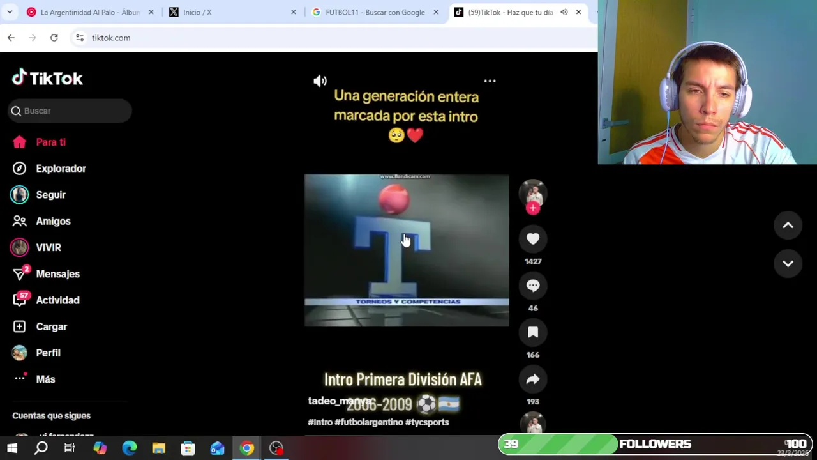
Task: Open the Windows Start menu
Action: (x=12, y=448)
